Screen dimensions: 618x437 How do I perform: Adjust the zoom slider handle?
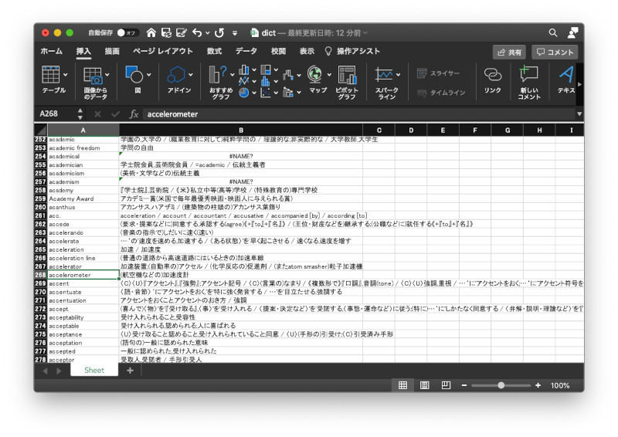(501, 385)
